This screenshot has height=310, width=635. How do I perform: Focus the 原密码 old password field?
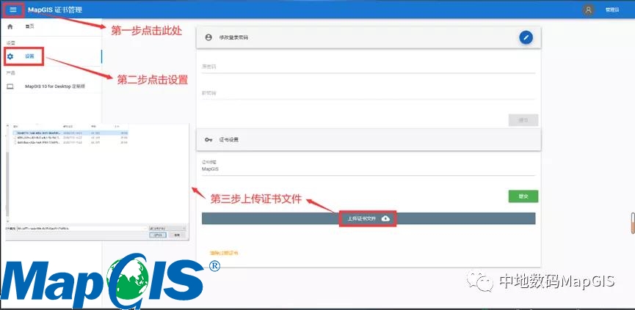click(x=369, y=67)
